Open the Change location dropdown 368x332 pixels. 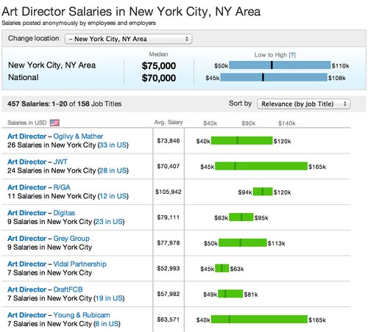point(128,39)
